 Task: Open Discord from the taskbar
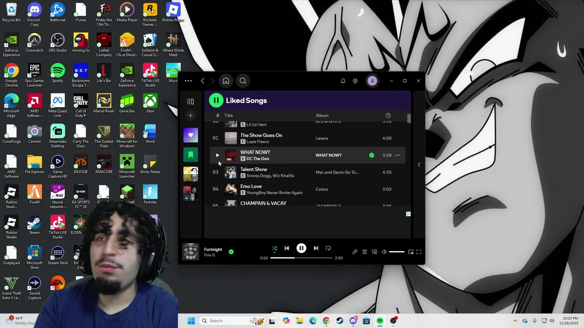tap(353, 321)
